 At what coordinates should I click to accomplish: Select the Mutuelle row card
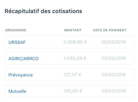(70, 91)
